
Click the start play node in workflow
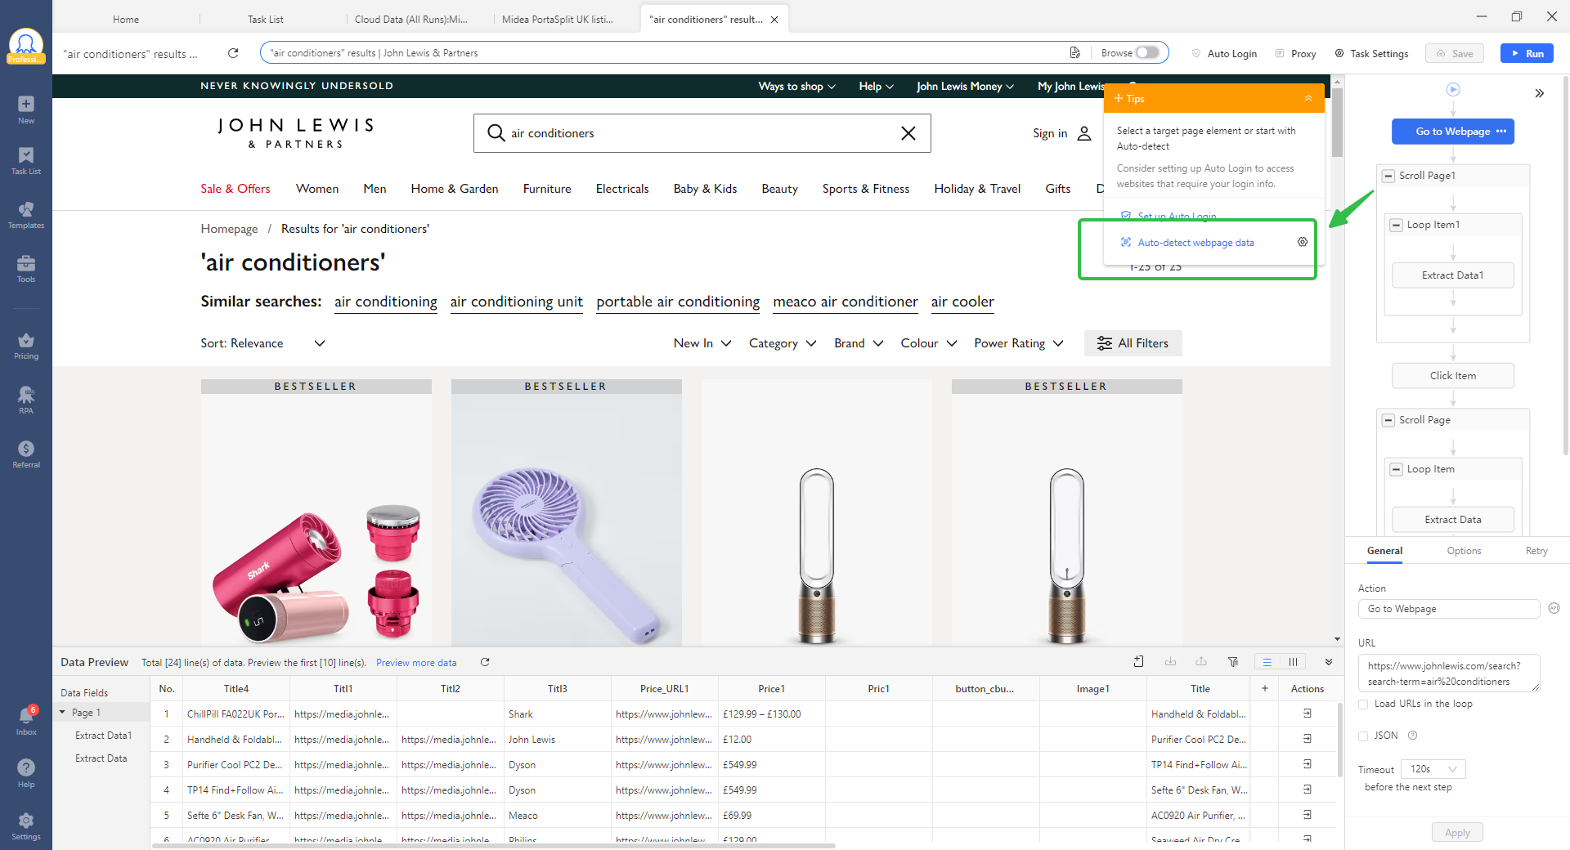point(1453,89)
